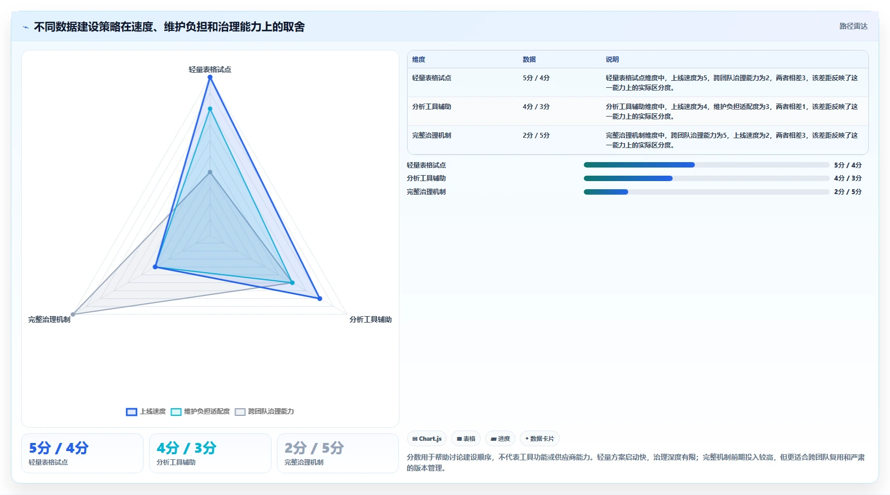Toggle the 维护负担适配度 legend series

click(x=200, y=412)
